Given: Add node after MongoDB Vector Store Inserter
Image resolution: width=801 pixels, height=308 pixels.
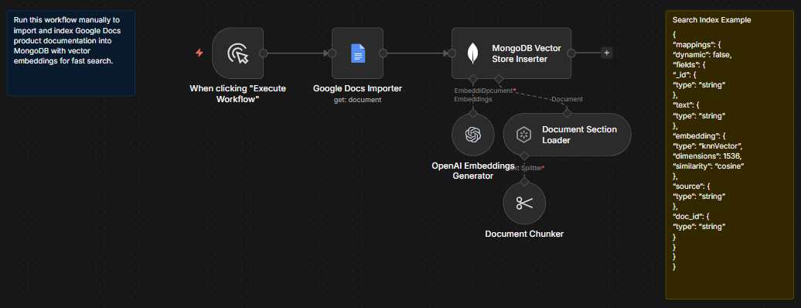Looking at the screenshot, I should (606, 53).
